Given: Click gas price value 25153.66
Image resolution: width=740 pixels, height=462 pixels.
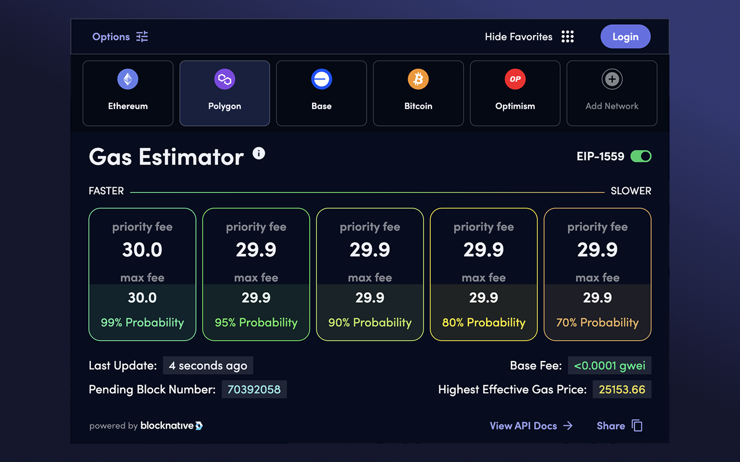Looking at the screenshot, I should pyautogui.click(x=622, y=389).
